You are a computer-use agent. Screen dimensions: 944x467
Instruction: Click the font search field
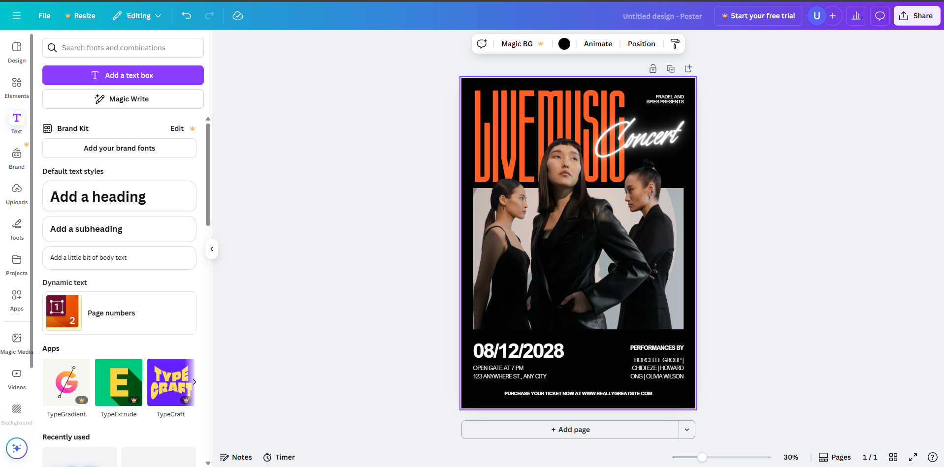(x=122, y=48)
